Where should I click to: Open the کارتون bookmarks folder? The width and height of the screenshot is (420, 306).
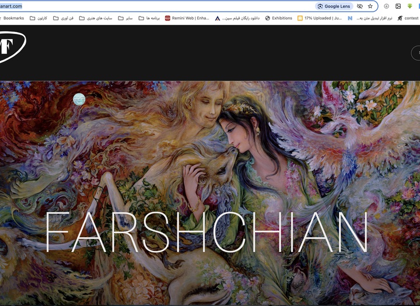(x=38, y=18)
